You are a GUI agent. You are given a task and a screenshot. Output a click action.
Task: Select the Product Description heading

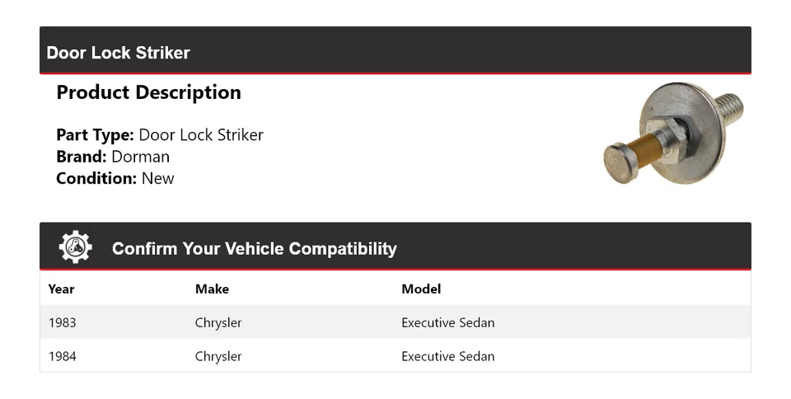148,92
